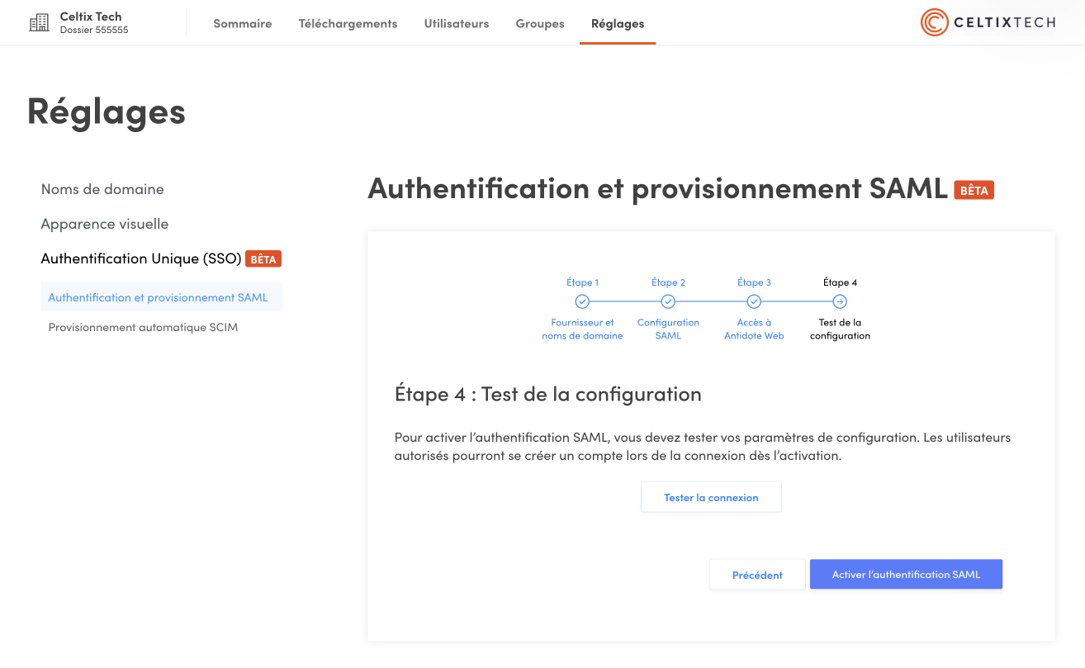The width and height of the screenshot is (1085, 668).
Task: Open Apparence visuelle settings
Action: [105, 224]
